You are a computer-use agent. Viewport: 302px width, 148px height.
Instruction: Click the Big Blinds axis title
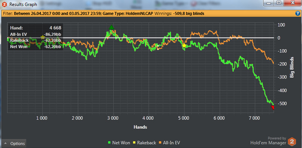292,67
